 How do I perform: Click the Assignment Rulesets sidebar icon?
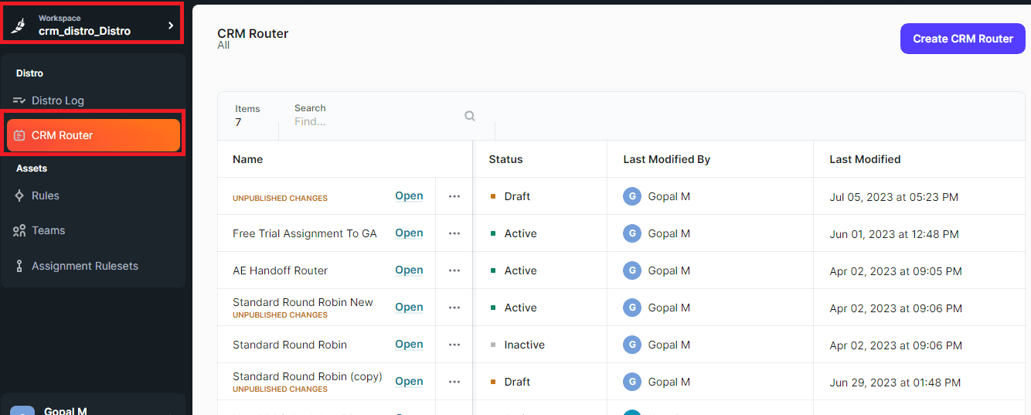(x=19, y=266)
